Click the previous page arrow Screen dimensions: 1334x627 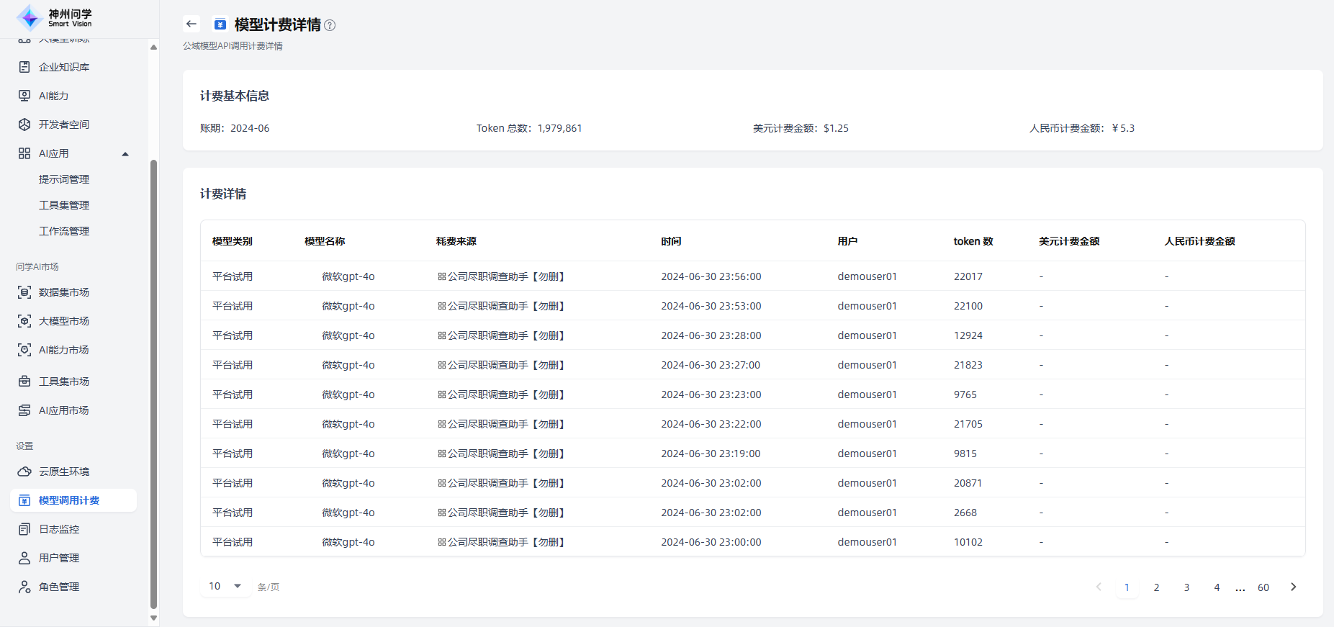(1099, 587)
